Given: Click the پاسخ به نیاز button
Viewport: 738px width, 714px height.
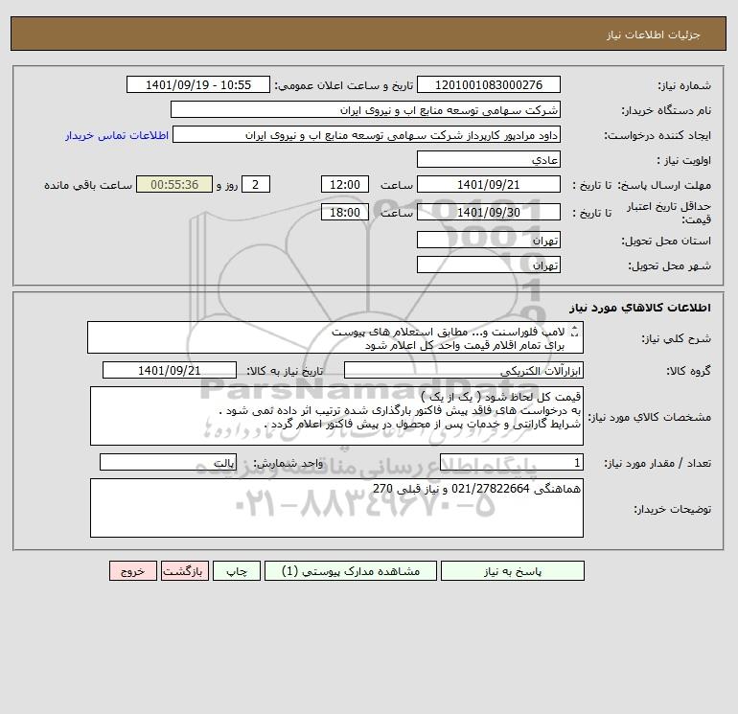Looking at the screenshot, I should click(x=512, y=571).
